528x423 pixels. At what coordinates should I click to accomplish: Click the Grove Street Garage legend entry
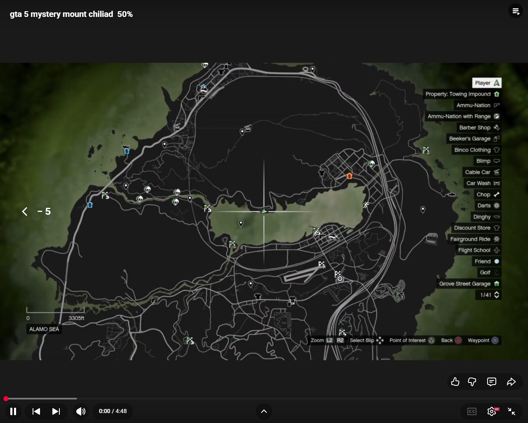point(469,284)
